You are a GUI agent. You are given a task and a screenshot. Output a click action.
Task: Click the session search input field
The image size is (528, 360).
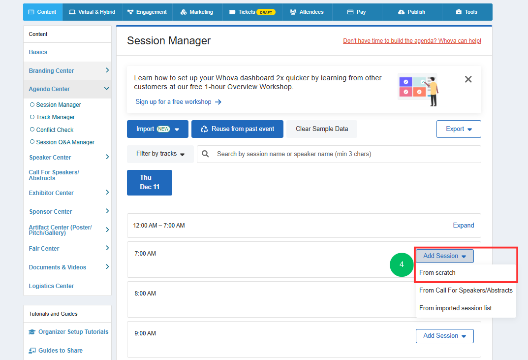click(x=339, y=154)
